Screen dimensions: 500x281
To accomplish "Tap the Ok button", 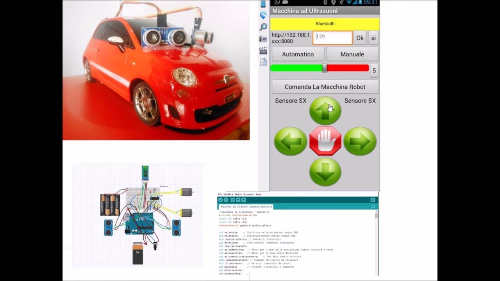I will 360,38.
